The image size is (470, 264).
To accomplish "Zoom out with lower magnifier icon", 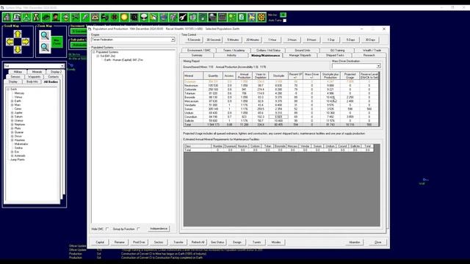I will click(45, 47).
